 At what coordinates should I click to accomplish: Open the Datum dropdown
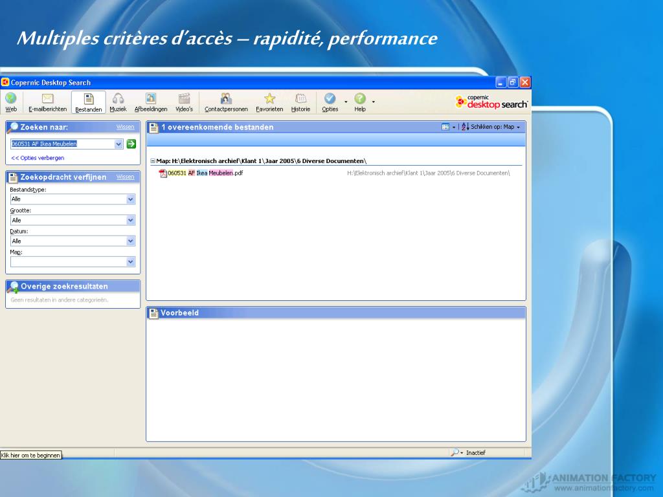[x=131, y=241]
